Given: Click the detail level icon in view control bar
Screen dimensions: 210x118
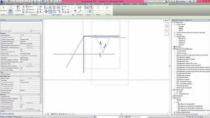Looking at the screenshot, I should 52,114.
